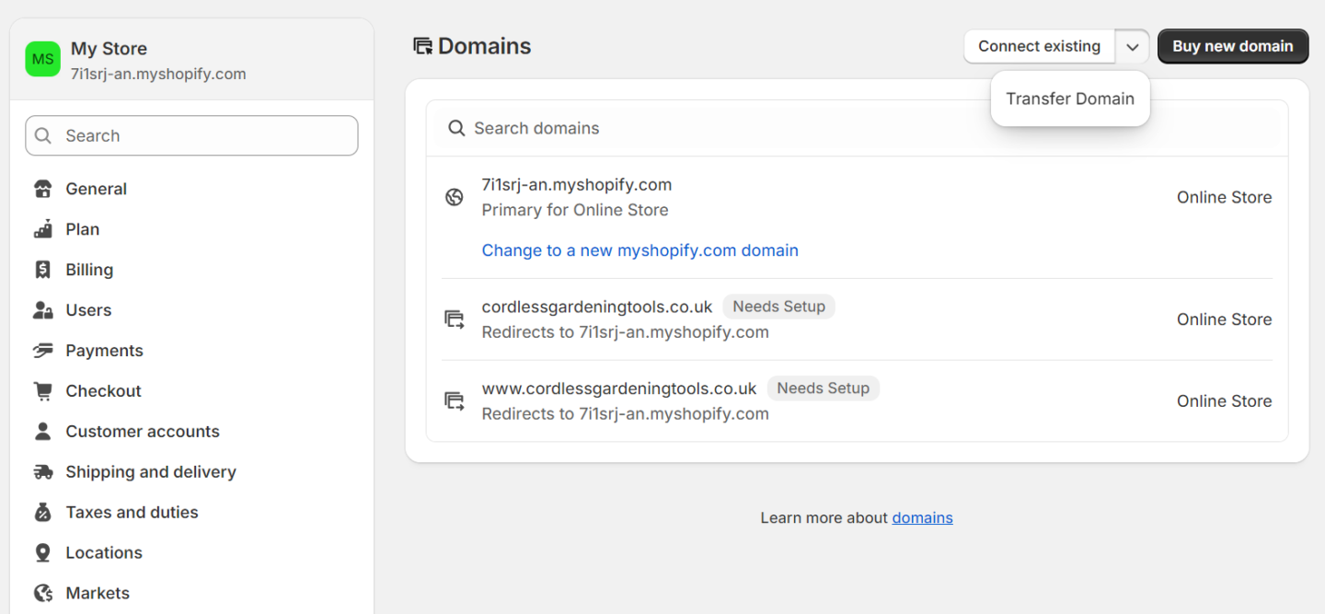Select Transfer Domain from the open menu

pos(1070,98)
